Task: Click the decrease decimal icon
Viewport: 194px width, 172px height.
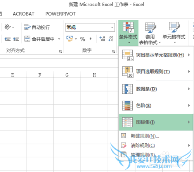Action: [111, 39]
